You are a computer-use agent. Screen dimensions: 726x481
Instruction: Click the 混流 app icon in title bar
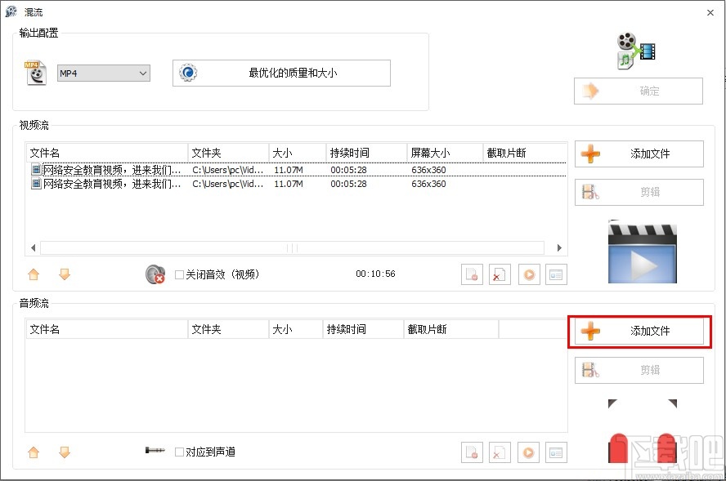pyautogui.click(x=11, y=11)
